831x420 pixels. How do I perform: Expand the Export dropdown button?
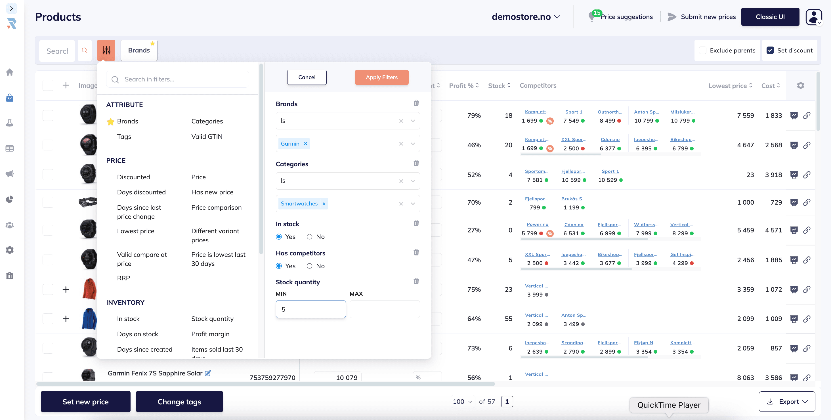pyautogui.click(x=787, y=402)
